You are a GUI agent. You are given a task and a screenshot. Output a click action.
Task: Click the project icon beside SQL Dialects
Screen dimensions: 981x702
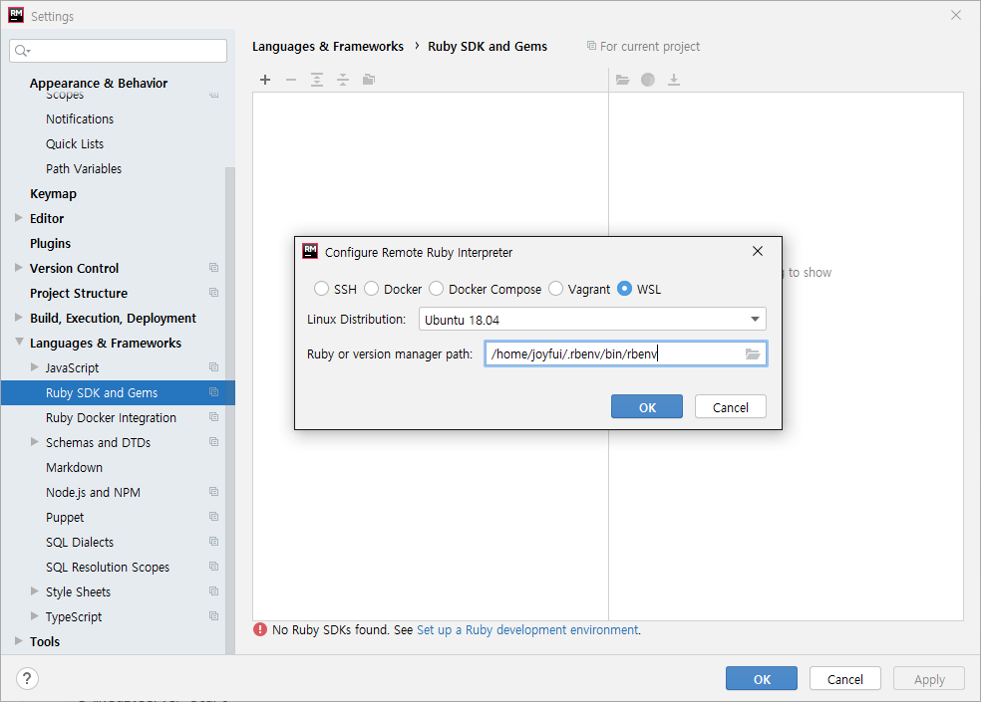[214, 542]
